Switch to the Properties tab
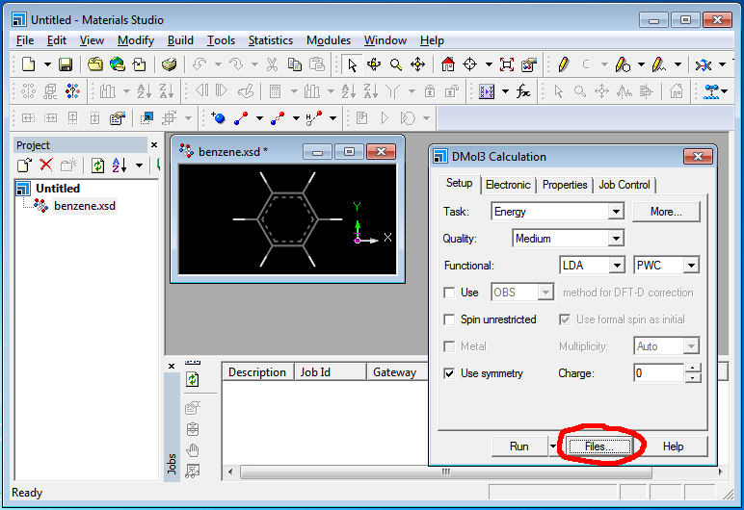This screenshot has height=510, width=744. click(565, 185)
